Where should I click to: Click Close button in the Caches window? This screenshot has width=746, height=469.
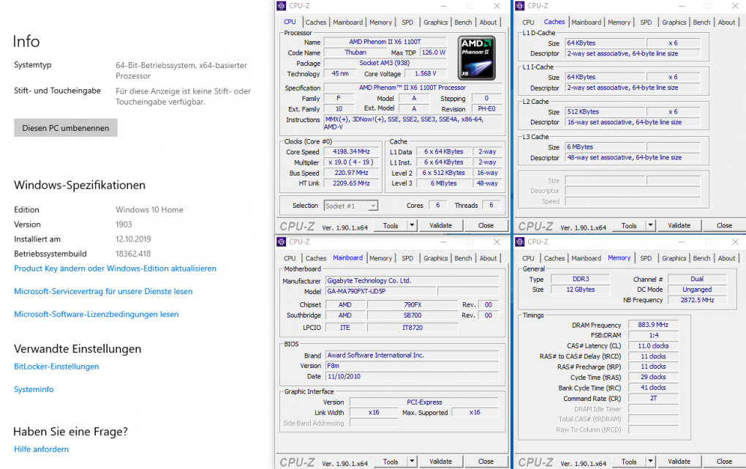tap(724, 225)
